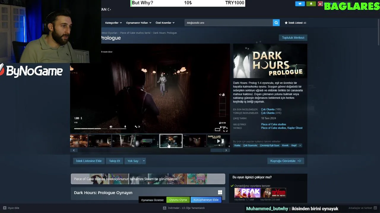Click green Oyunu Oyna button
Image resolution: width=380 pixels, height=213 pixels.
coord(178,200)
